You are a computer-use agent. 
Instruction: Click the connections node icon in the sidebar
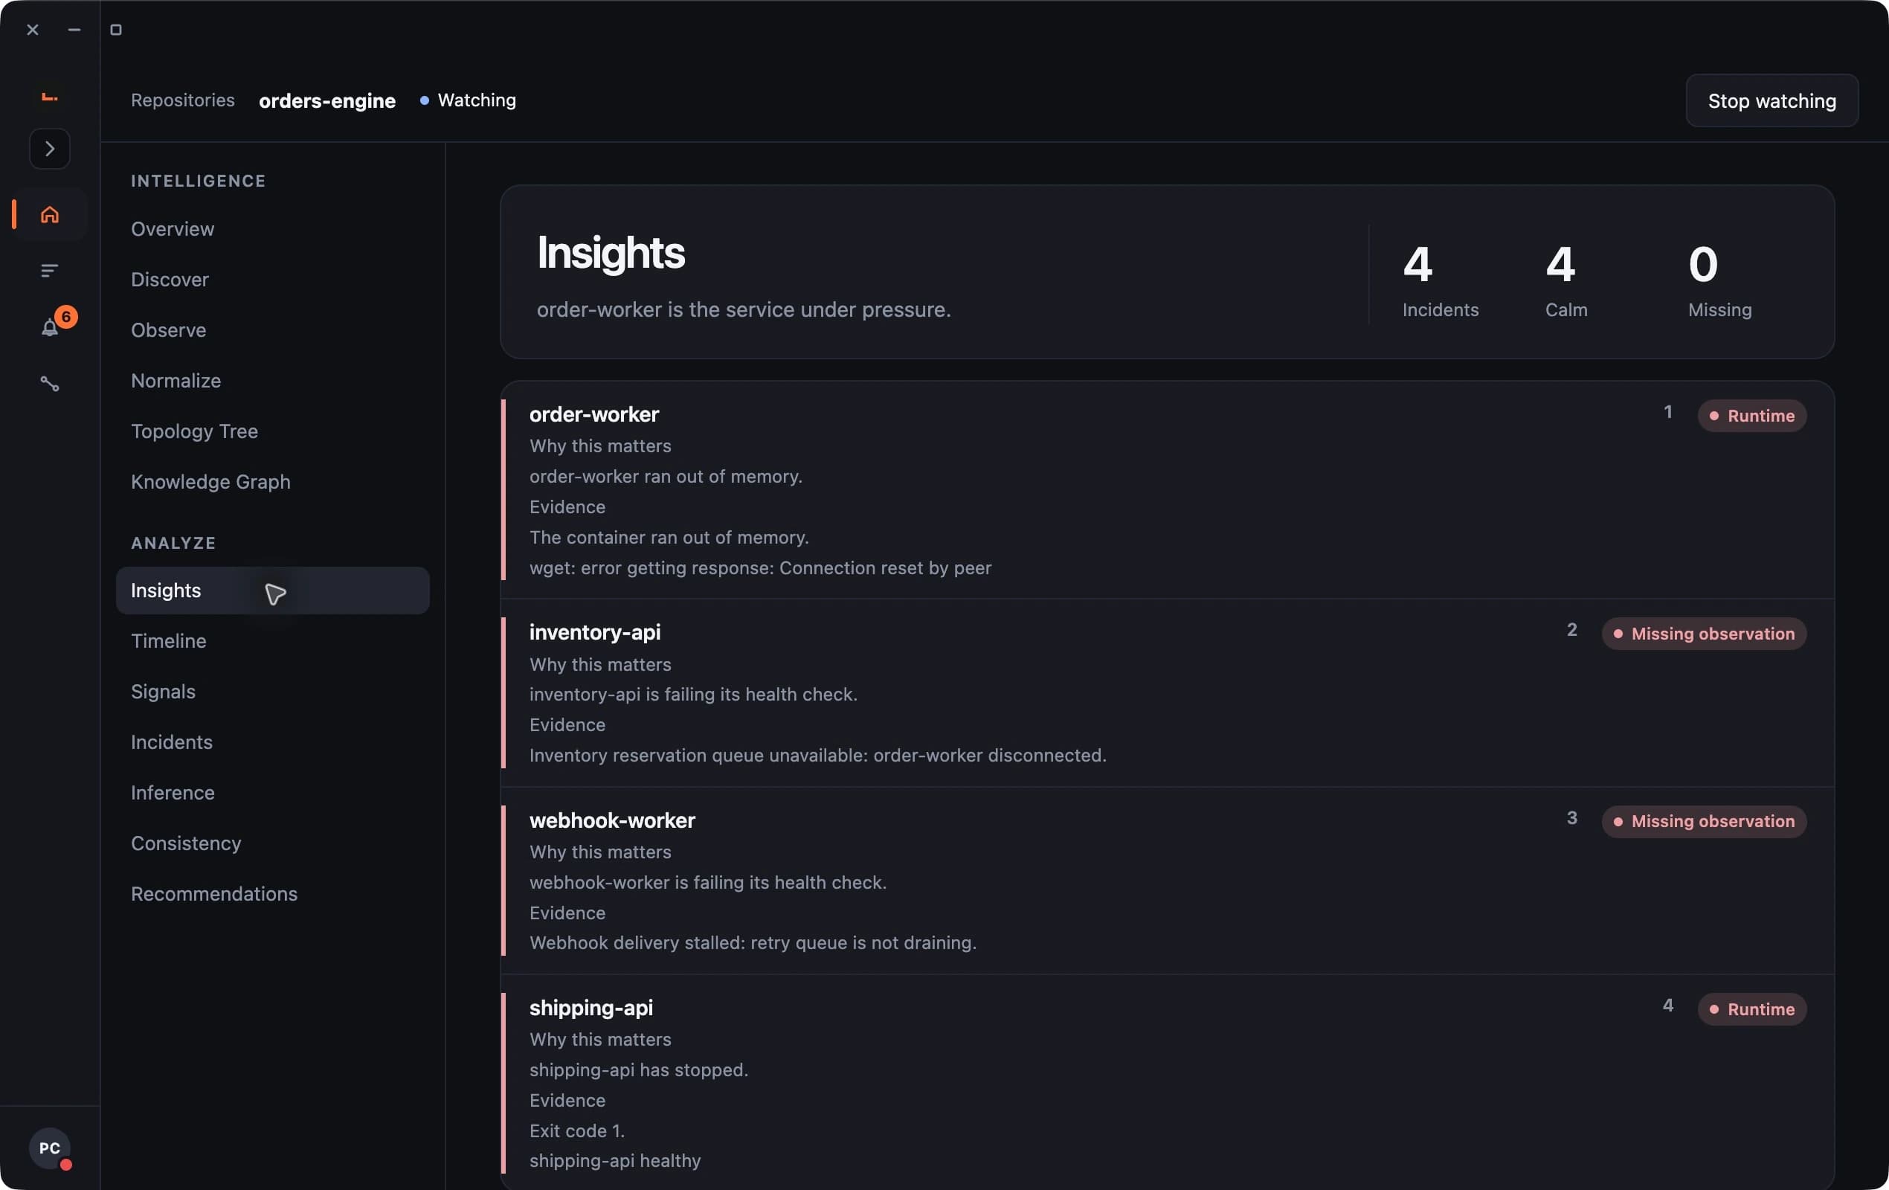click(49, 384)
